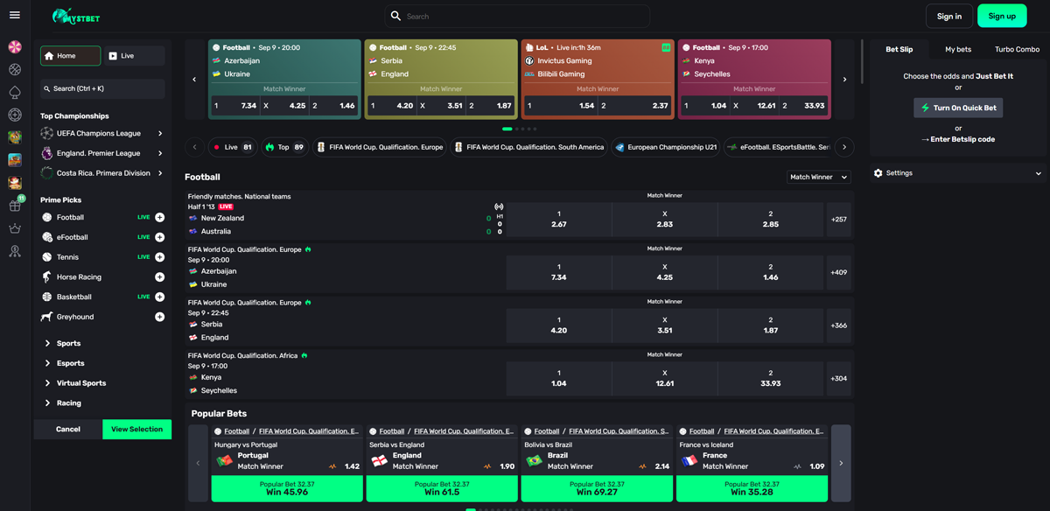The height and width of the screenshot is (511, 1050).
Task: Select odds 2.67 for New Zealand win
Action: [559, 220]
